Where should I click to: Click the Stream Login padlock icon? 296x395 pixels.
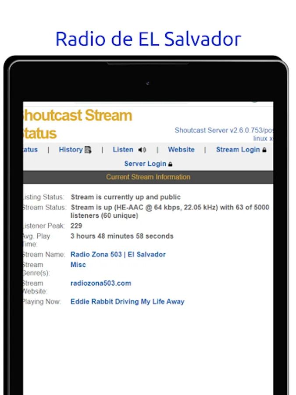pos(264,150)
